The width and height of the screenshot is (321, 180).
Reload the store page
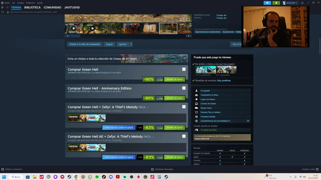click(x=3, y=12)
